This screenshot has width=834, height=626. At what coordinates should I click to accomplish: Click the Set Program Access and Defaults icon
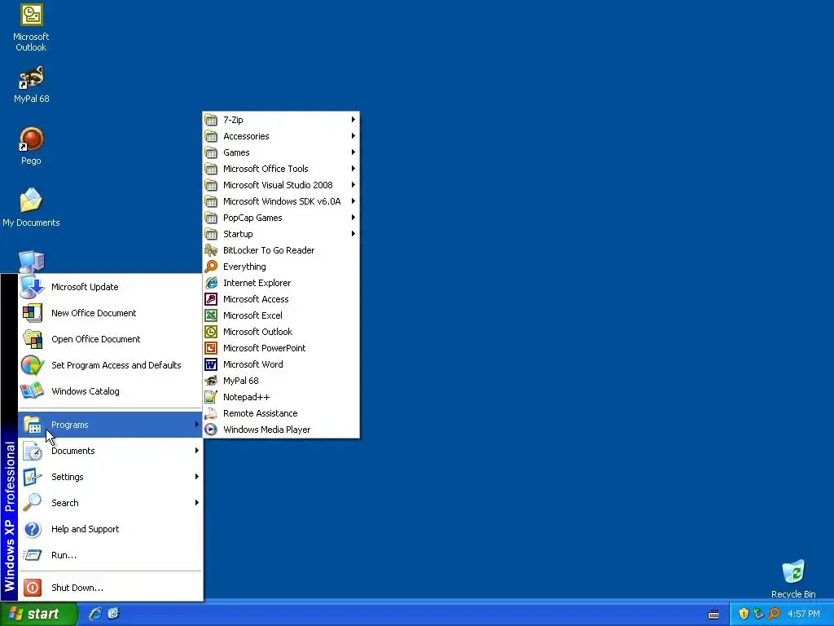coord(32,365)
